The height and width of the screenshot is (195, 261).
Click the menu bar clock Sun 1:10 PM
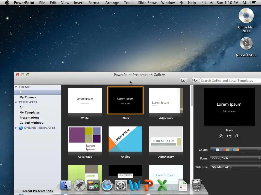click(x=228, y=3)
